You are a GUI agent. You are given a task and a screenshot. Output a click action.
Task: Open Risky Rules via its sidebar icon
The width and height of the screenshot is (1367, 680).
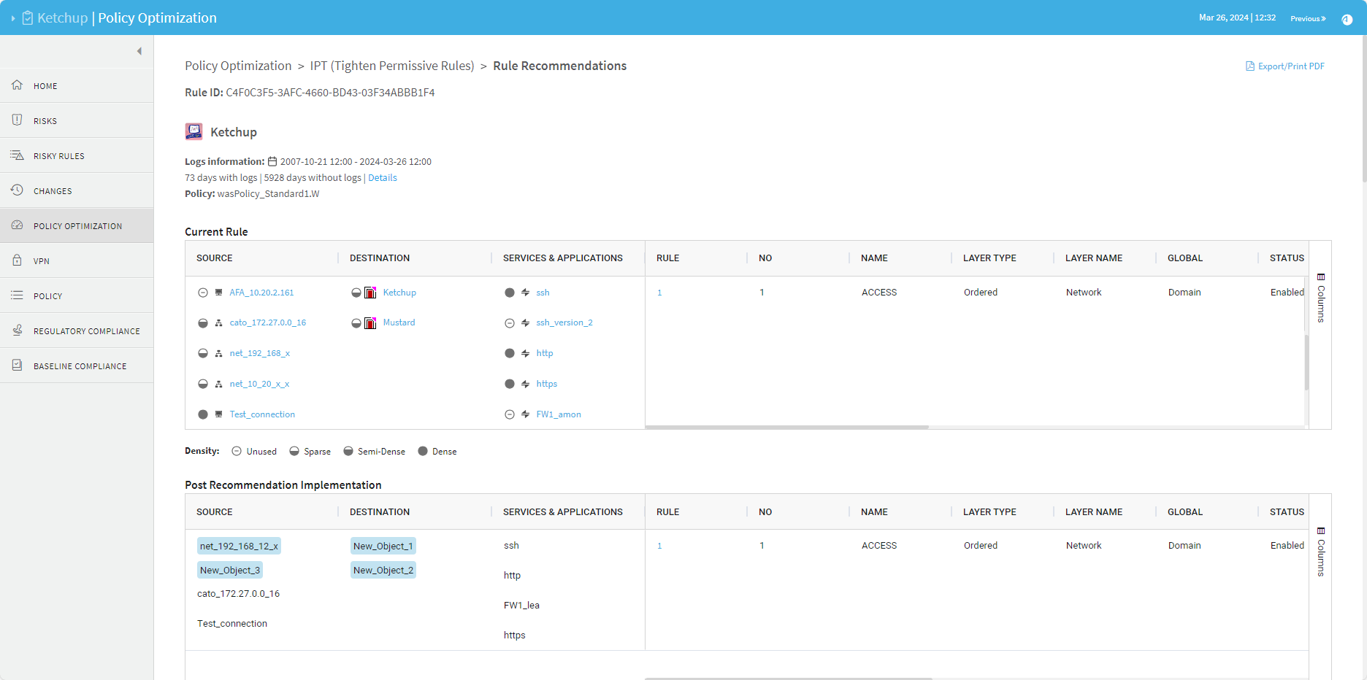click(x=17, y=155)
